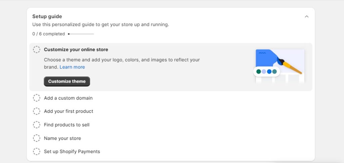344x163 pixels.
Task: Open the Name your store step
Action: (62, 138)
